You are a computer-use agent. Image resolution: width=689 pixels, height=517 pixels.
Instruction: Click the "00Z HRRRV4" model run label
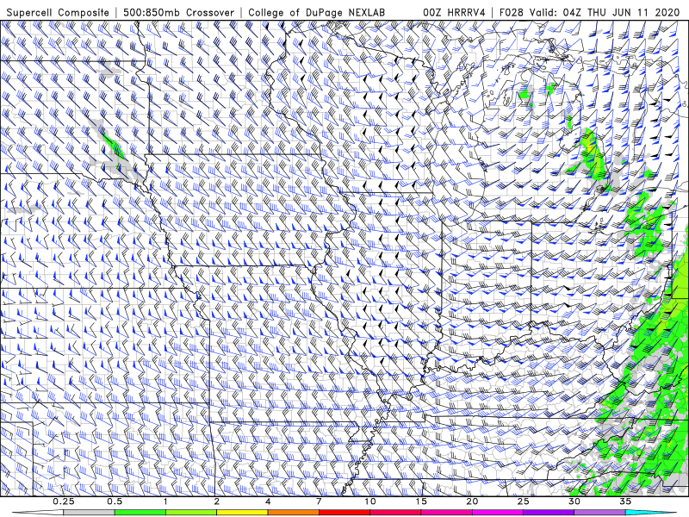pyautogui.click(x=454, y=13)
